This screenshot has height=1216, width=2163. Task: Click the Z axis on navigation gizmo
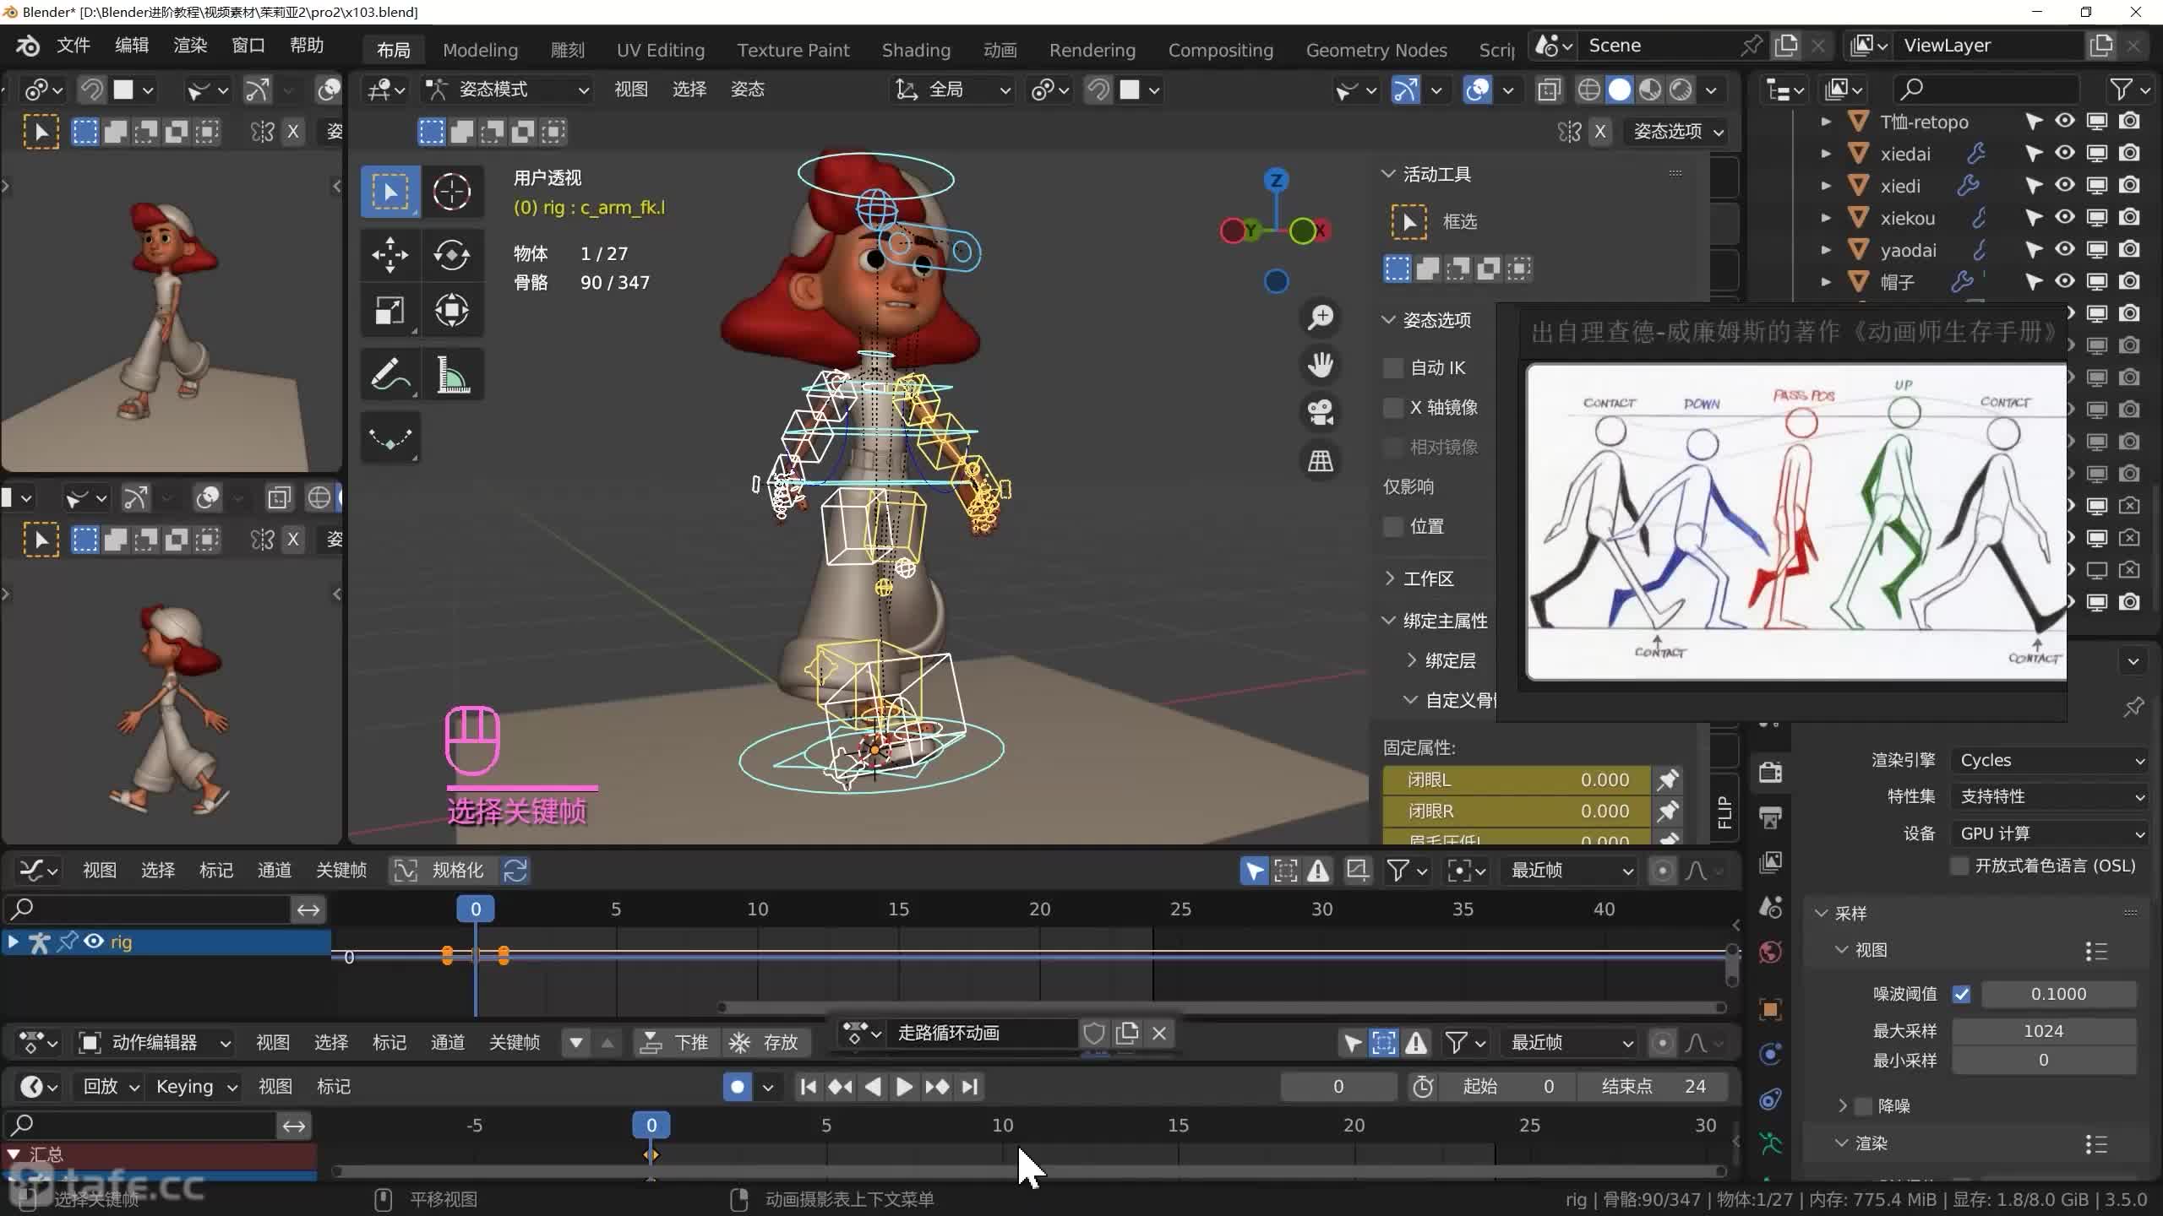click(1276, 180)
